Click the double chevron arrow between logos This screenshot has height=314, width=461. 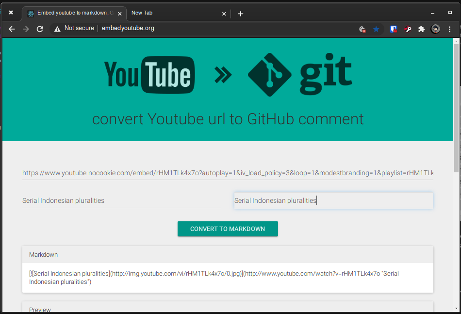coord(223,75)
